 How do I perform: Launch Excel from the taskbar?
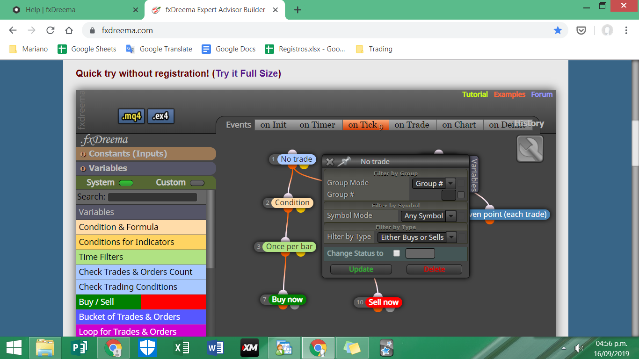click(x=181, y=348)
